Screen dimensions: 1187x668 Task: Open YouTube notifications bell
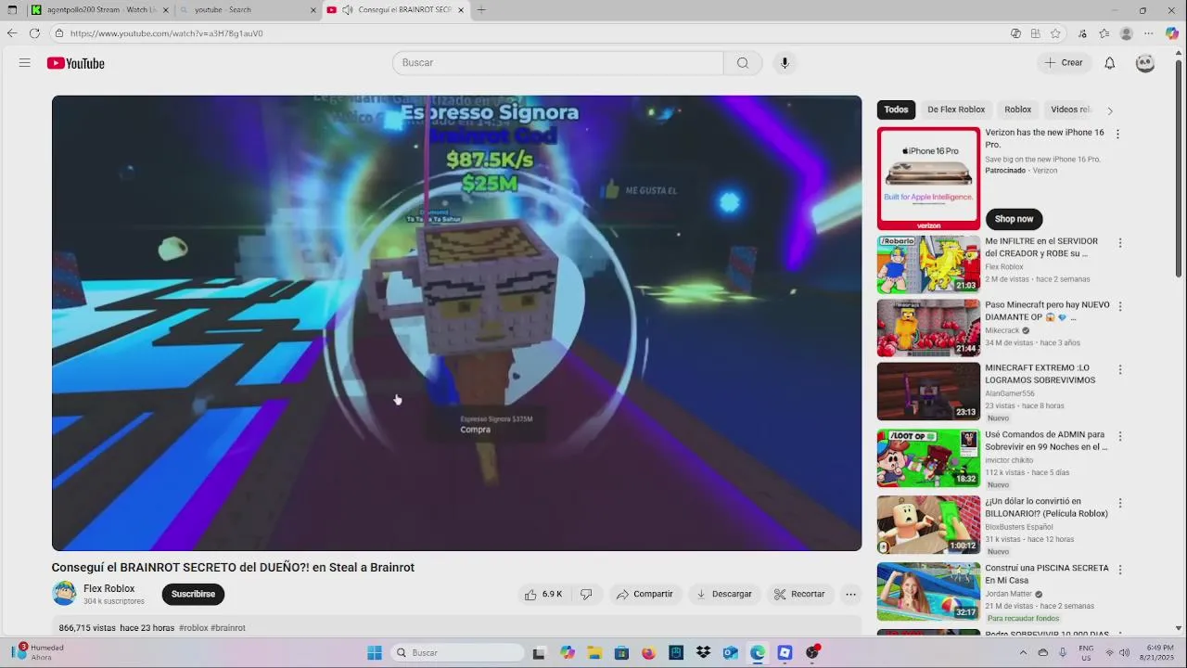click(1109, 63)
